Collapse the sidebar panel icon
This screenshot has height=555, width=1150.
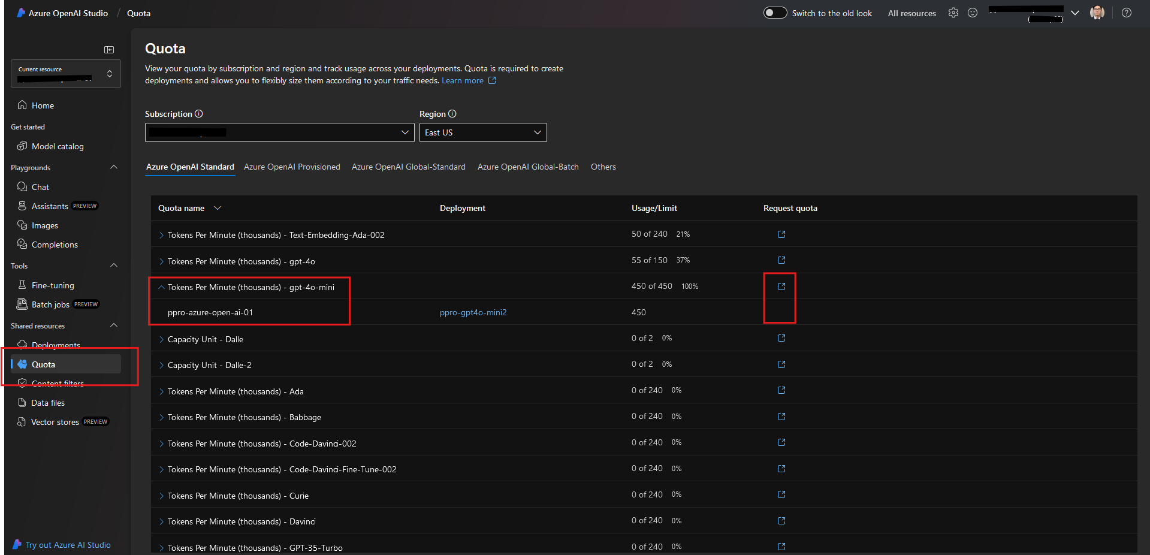(x=109, y=50)
